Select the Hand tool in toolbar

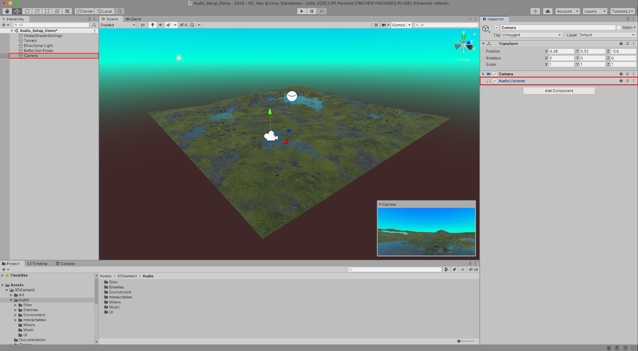[x=7, y=11]
